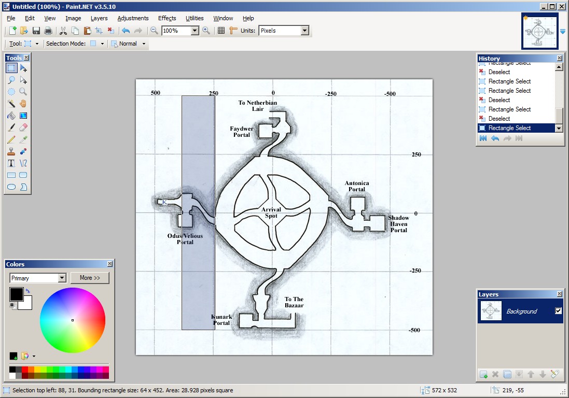The image size is (569, 398).
Task: Rewind to first step in History panel
Action: tap(483, 138)
